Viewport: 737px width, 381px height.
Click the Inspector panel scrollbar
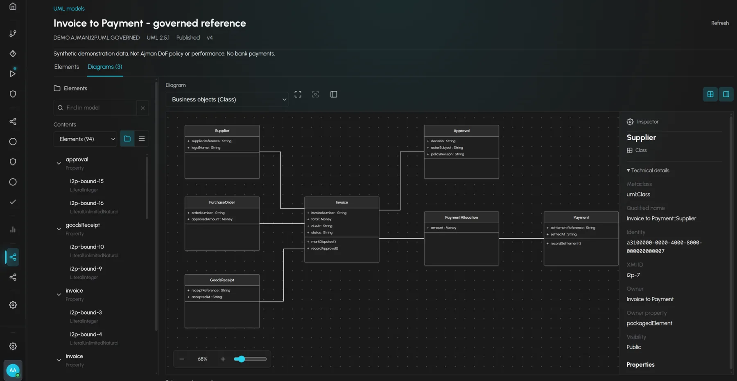pos(731,243)
